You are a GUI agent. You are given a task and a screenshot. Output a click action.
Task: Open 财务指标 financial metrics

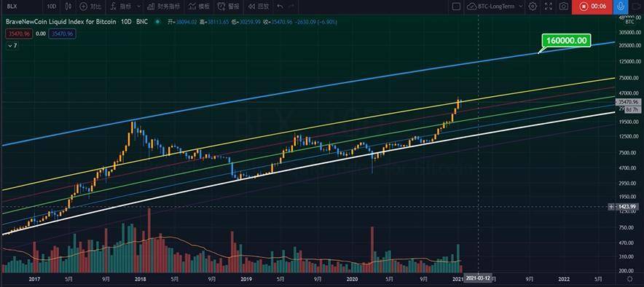[x=163, y=6]
